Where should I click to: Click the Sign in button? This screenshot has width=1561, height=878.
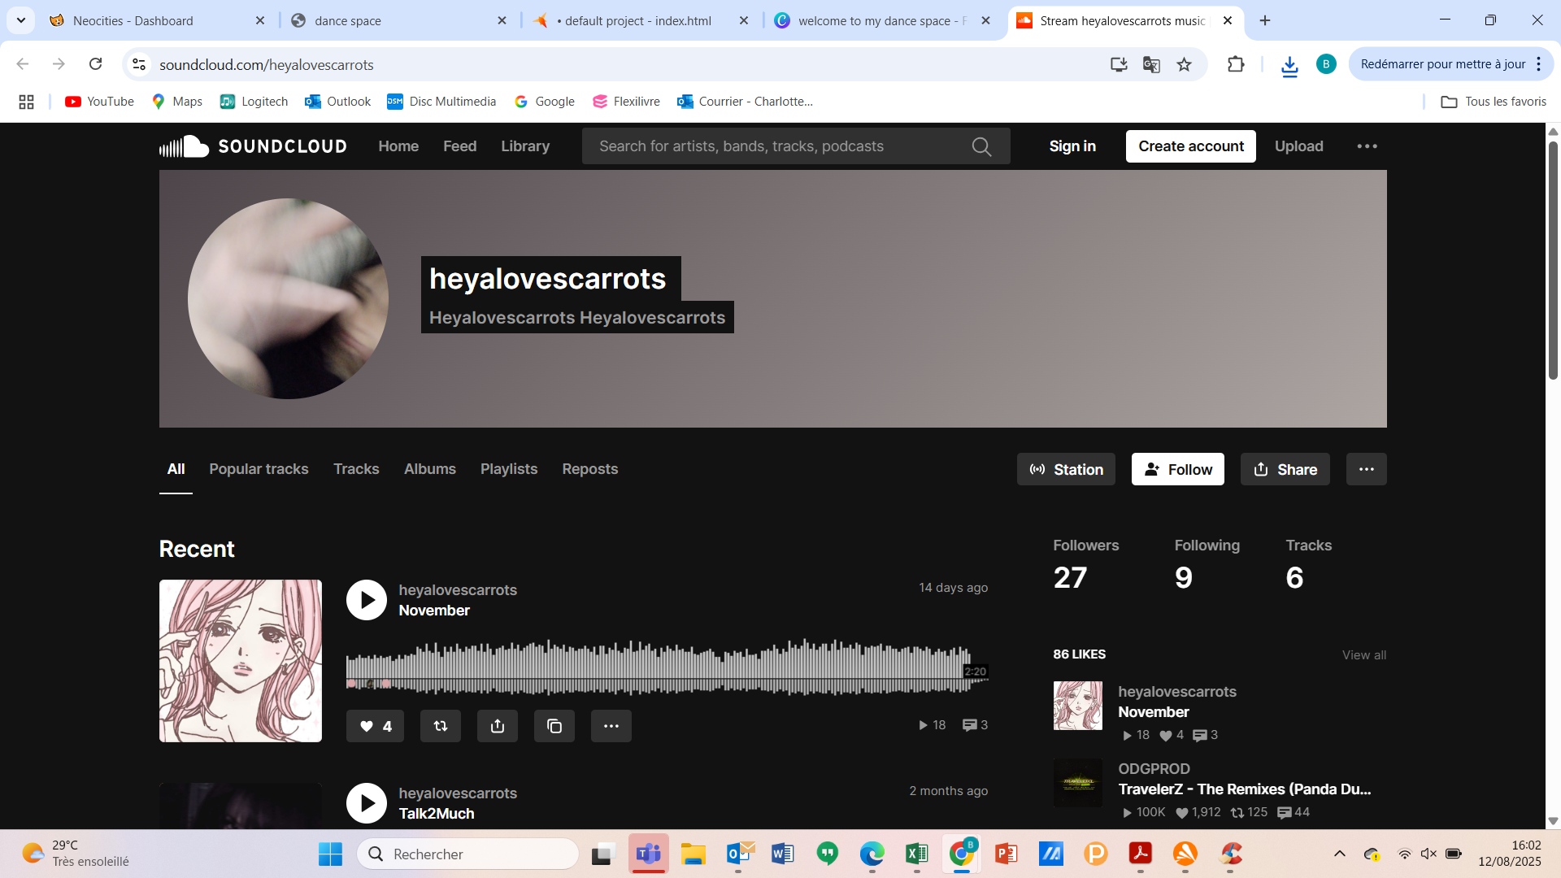coord(1072,146)
